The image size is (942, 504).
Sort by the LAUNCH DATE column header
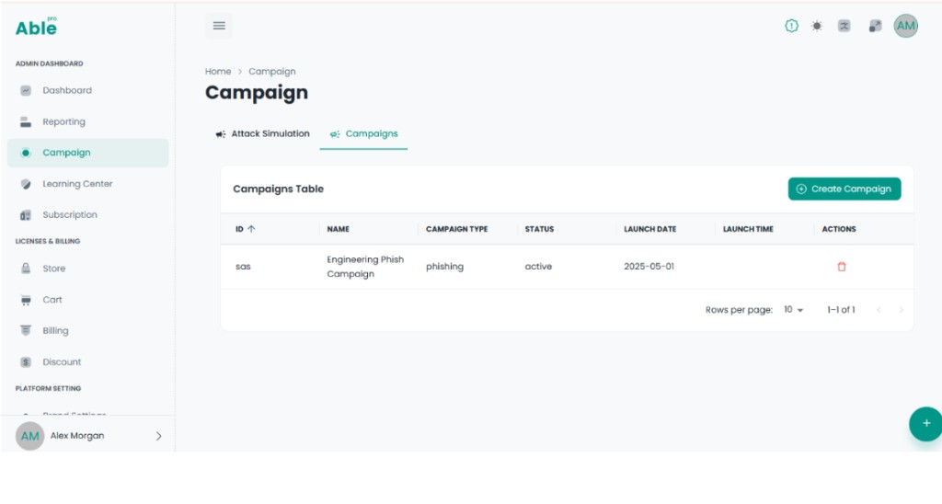pos(650,229)
